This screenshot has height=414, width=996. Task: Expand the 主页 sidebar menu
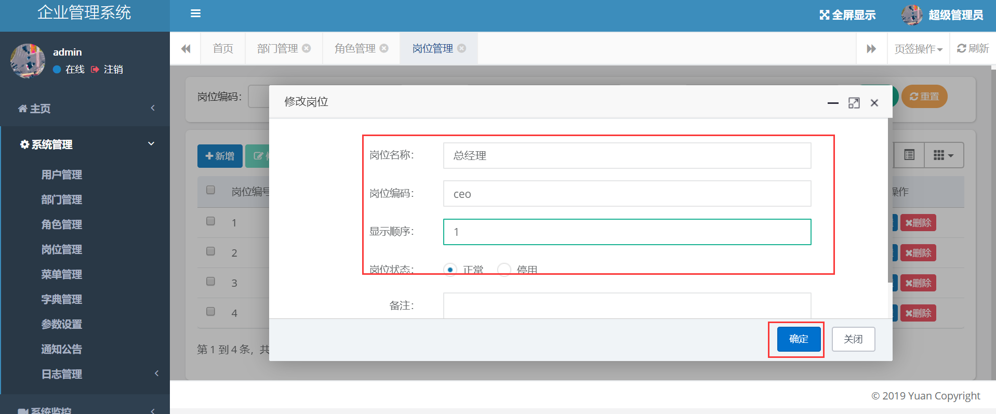(85, 109)
